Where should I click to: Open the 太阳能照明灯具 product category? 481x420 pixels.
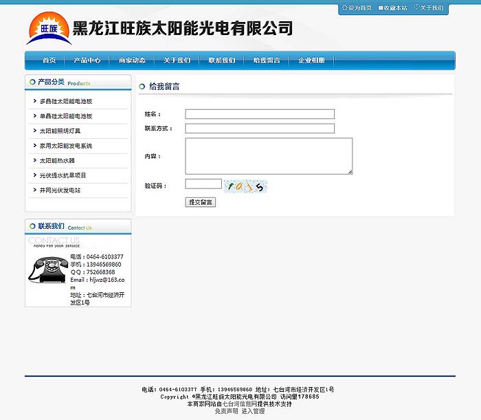[x=60, y=131]
